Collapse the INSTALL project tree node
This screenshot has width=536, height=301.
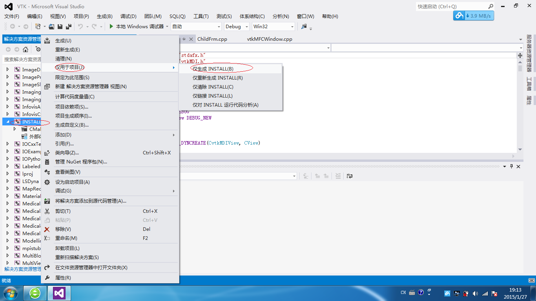pos(8,122)
